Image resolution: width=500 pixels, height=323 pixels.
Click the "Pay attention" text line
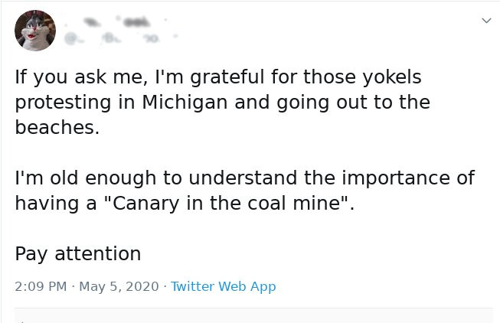(78, 254)
